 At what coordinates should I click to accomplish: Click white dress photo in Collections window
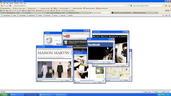point(45,70)
